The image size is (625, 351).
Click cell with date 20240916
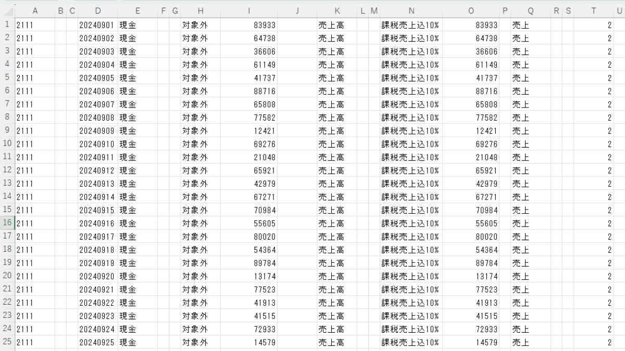point(98,223)
